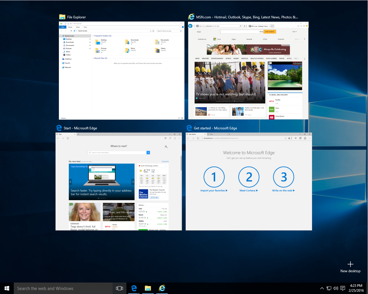Add a New desktop
This screenshot has width=368, height=294.
click(x=350, y=267)
